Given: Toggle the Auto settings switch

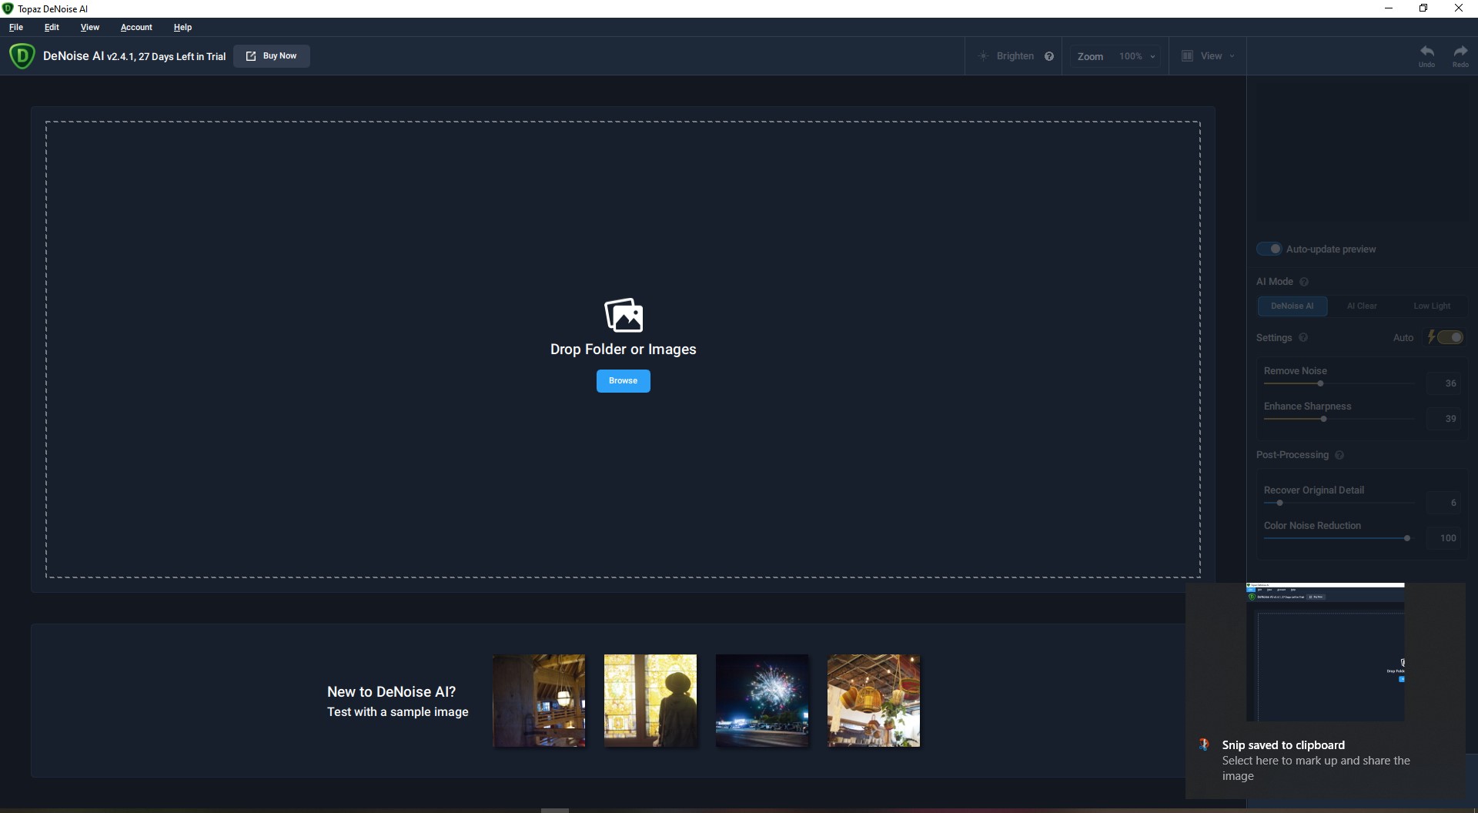Looking at the screenshot, I should [1450, 337].
